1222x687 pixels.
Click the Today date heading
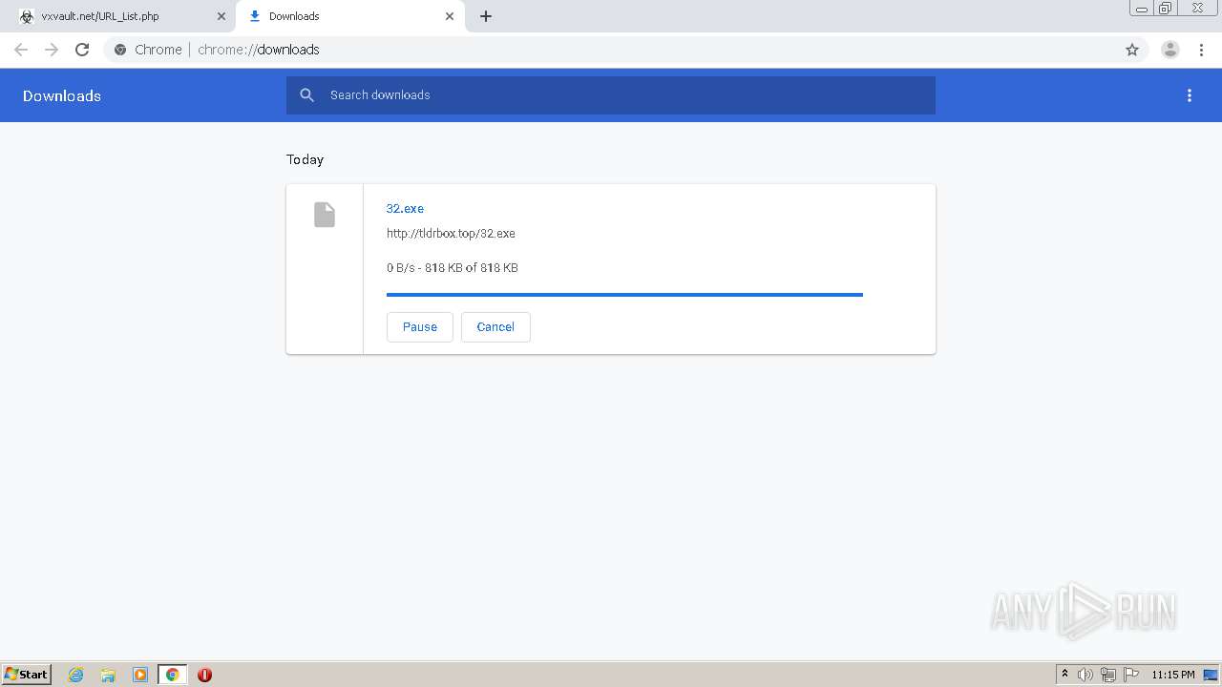tap(305, 159)
